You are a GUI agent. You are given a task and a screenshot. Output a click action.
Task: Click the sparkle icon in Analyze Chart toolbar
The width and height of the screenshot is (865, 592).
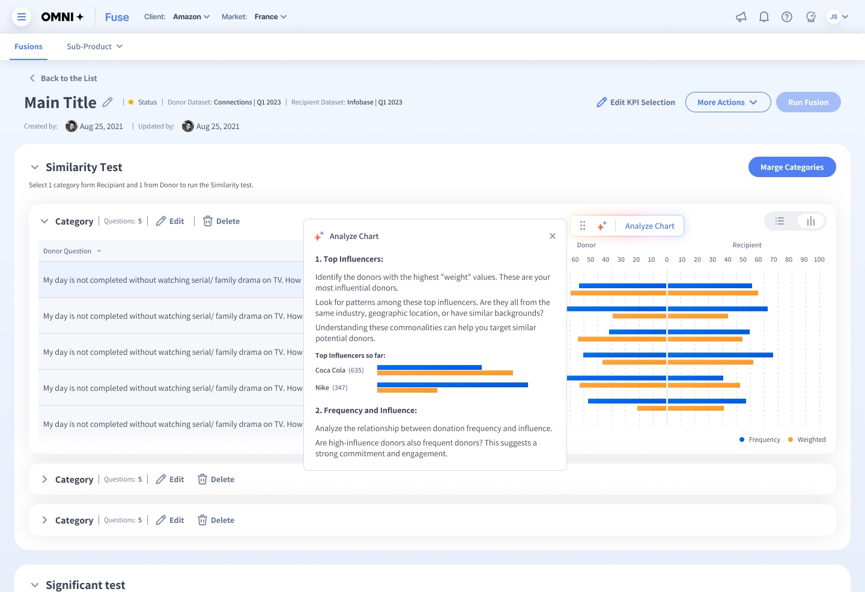pyautogui.click(x=602, y=226)
